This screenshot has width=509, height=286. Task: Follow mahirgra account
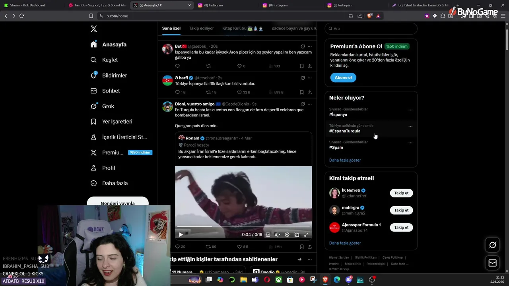click(x=401, y=210)
